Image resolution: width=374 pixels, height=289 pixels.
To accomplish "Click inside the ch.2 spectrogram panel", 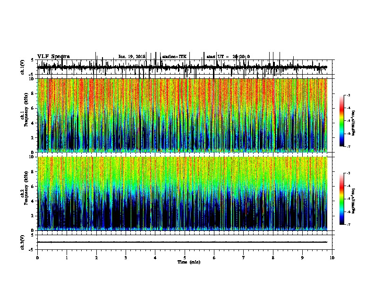I will tap(182, 194).
